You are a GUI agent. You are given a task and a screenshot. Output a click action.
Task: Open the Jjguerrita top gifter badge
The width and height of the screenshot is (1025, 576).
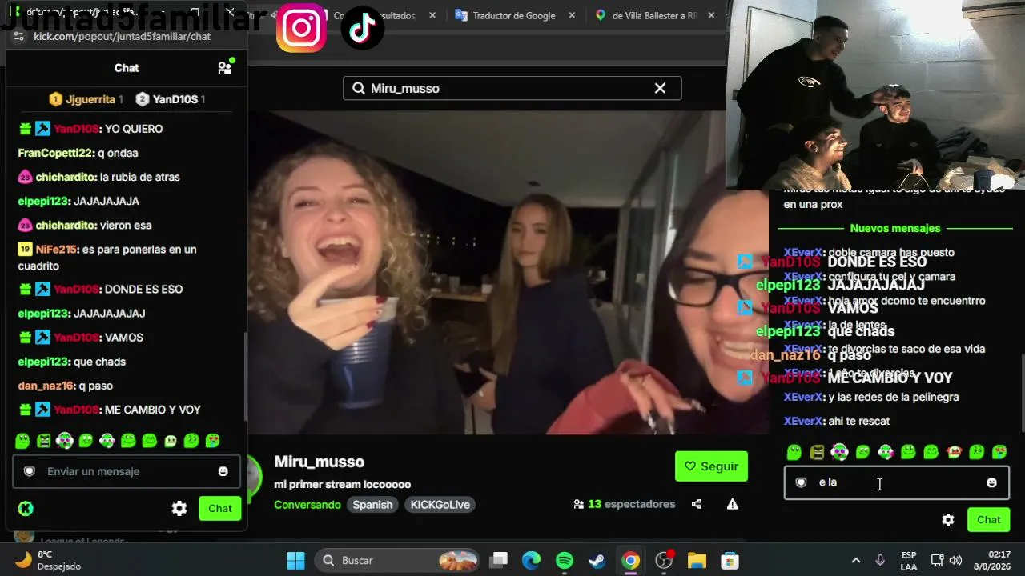[x=86, y=99]
